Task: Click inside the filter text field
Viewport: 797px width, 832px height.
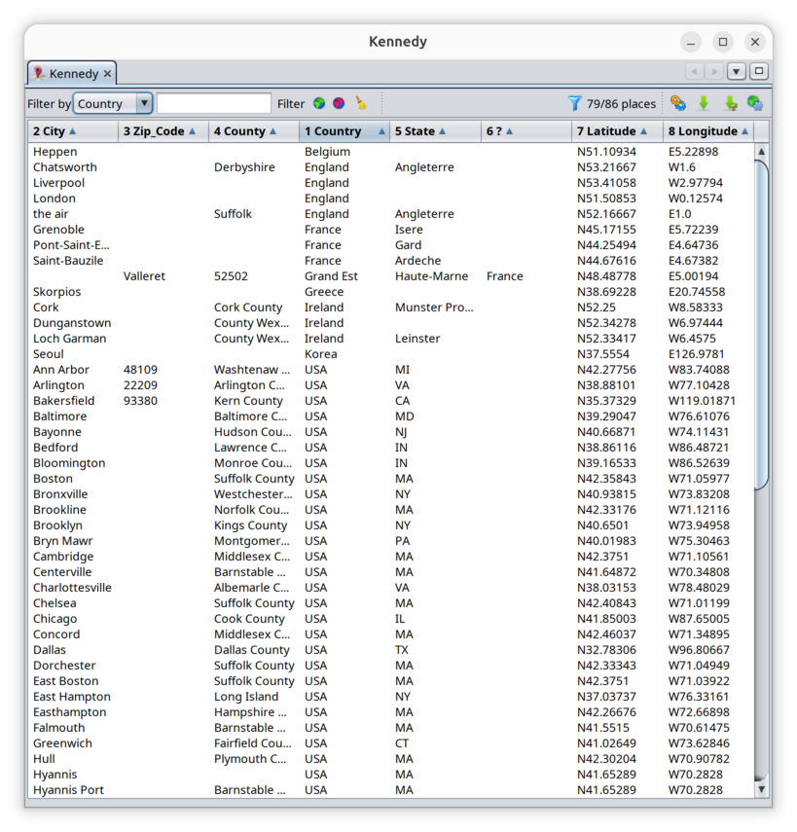Action: pyautogui.click(x=216, y=102)
